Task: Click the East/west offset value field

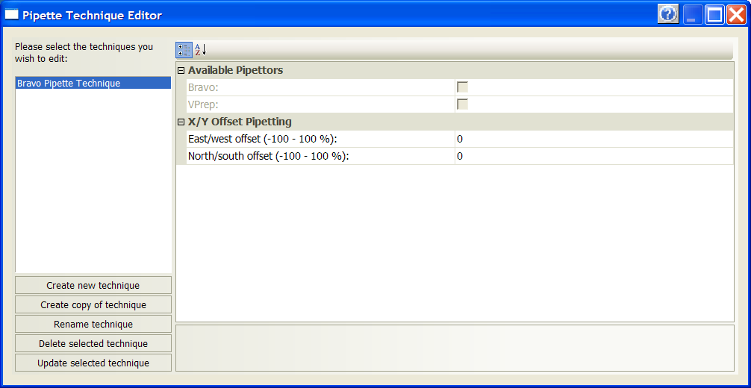Action: pyautogui.click(x=593, y=139)
